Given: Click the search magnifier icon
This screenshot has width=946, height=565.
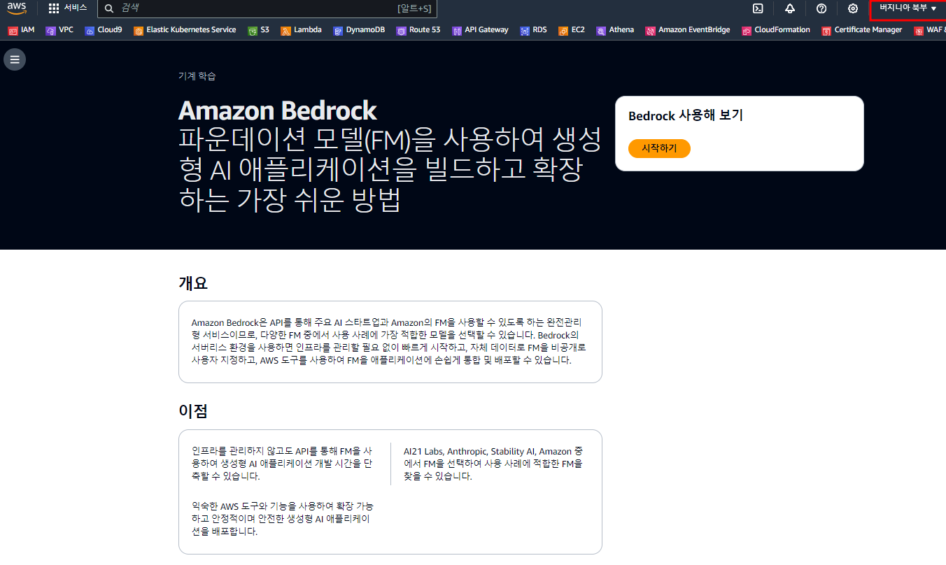Looking at the screenshot, I should click(109, 8).
